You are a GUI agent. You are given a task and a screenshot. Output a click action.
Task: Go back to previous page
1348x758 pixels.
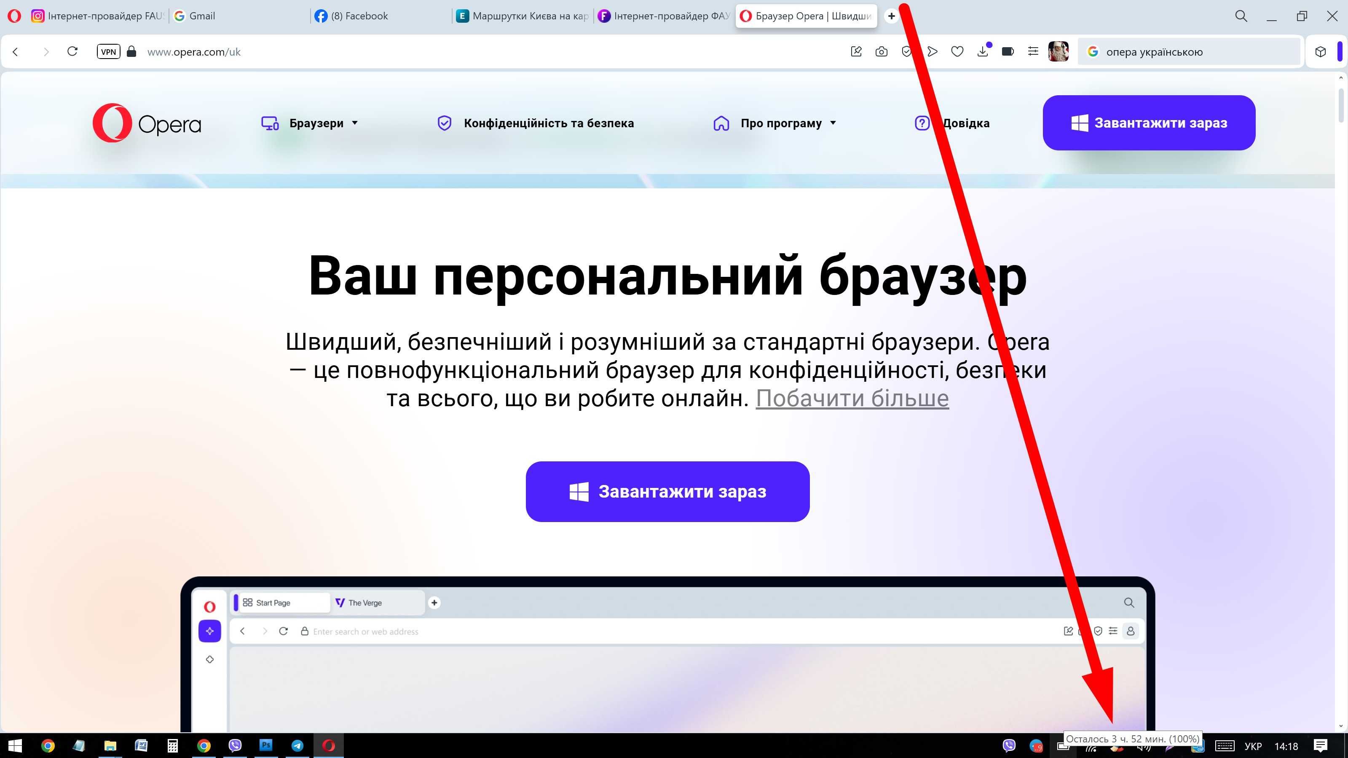click(x=16, y=52)
